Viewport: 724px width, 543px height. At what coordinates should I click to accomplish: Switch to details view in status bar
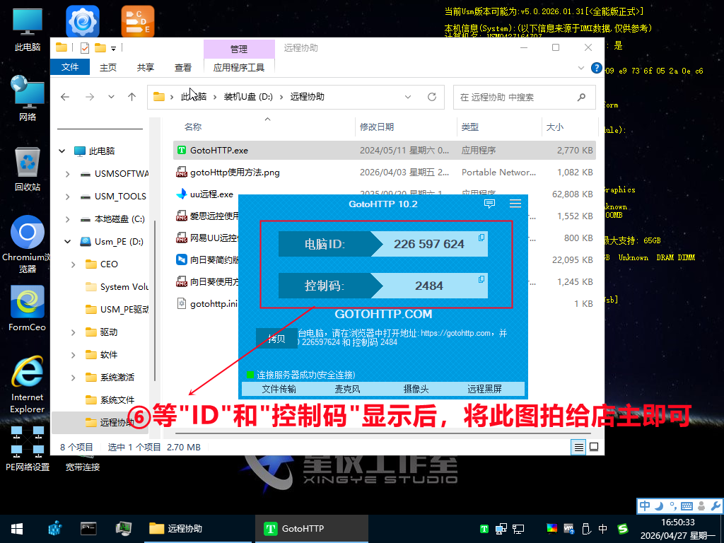[579, 447]
